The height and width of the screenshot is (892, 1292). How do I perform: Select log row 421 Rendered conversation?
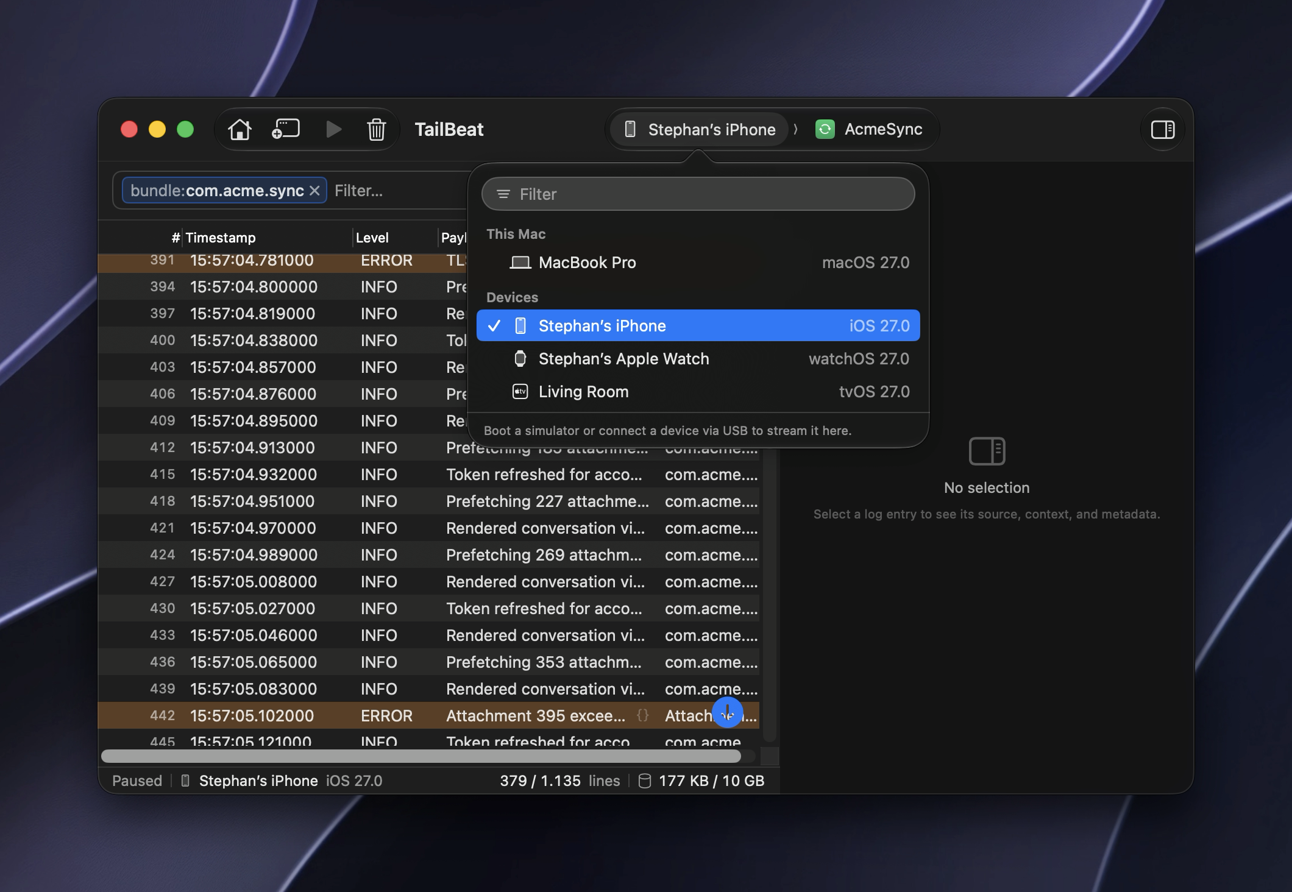coord(428,528)
